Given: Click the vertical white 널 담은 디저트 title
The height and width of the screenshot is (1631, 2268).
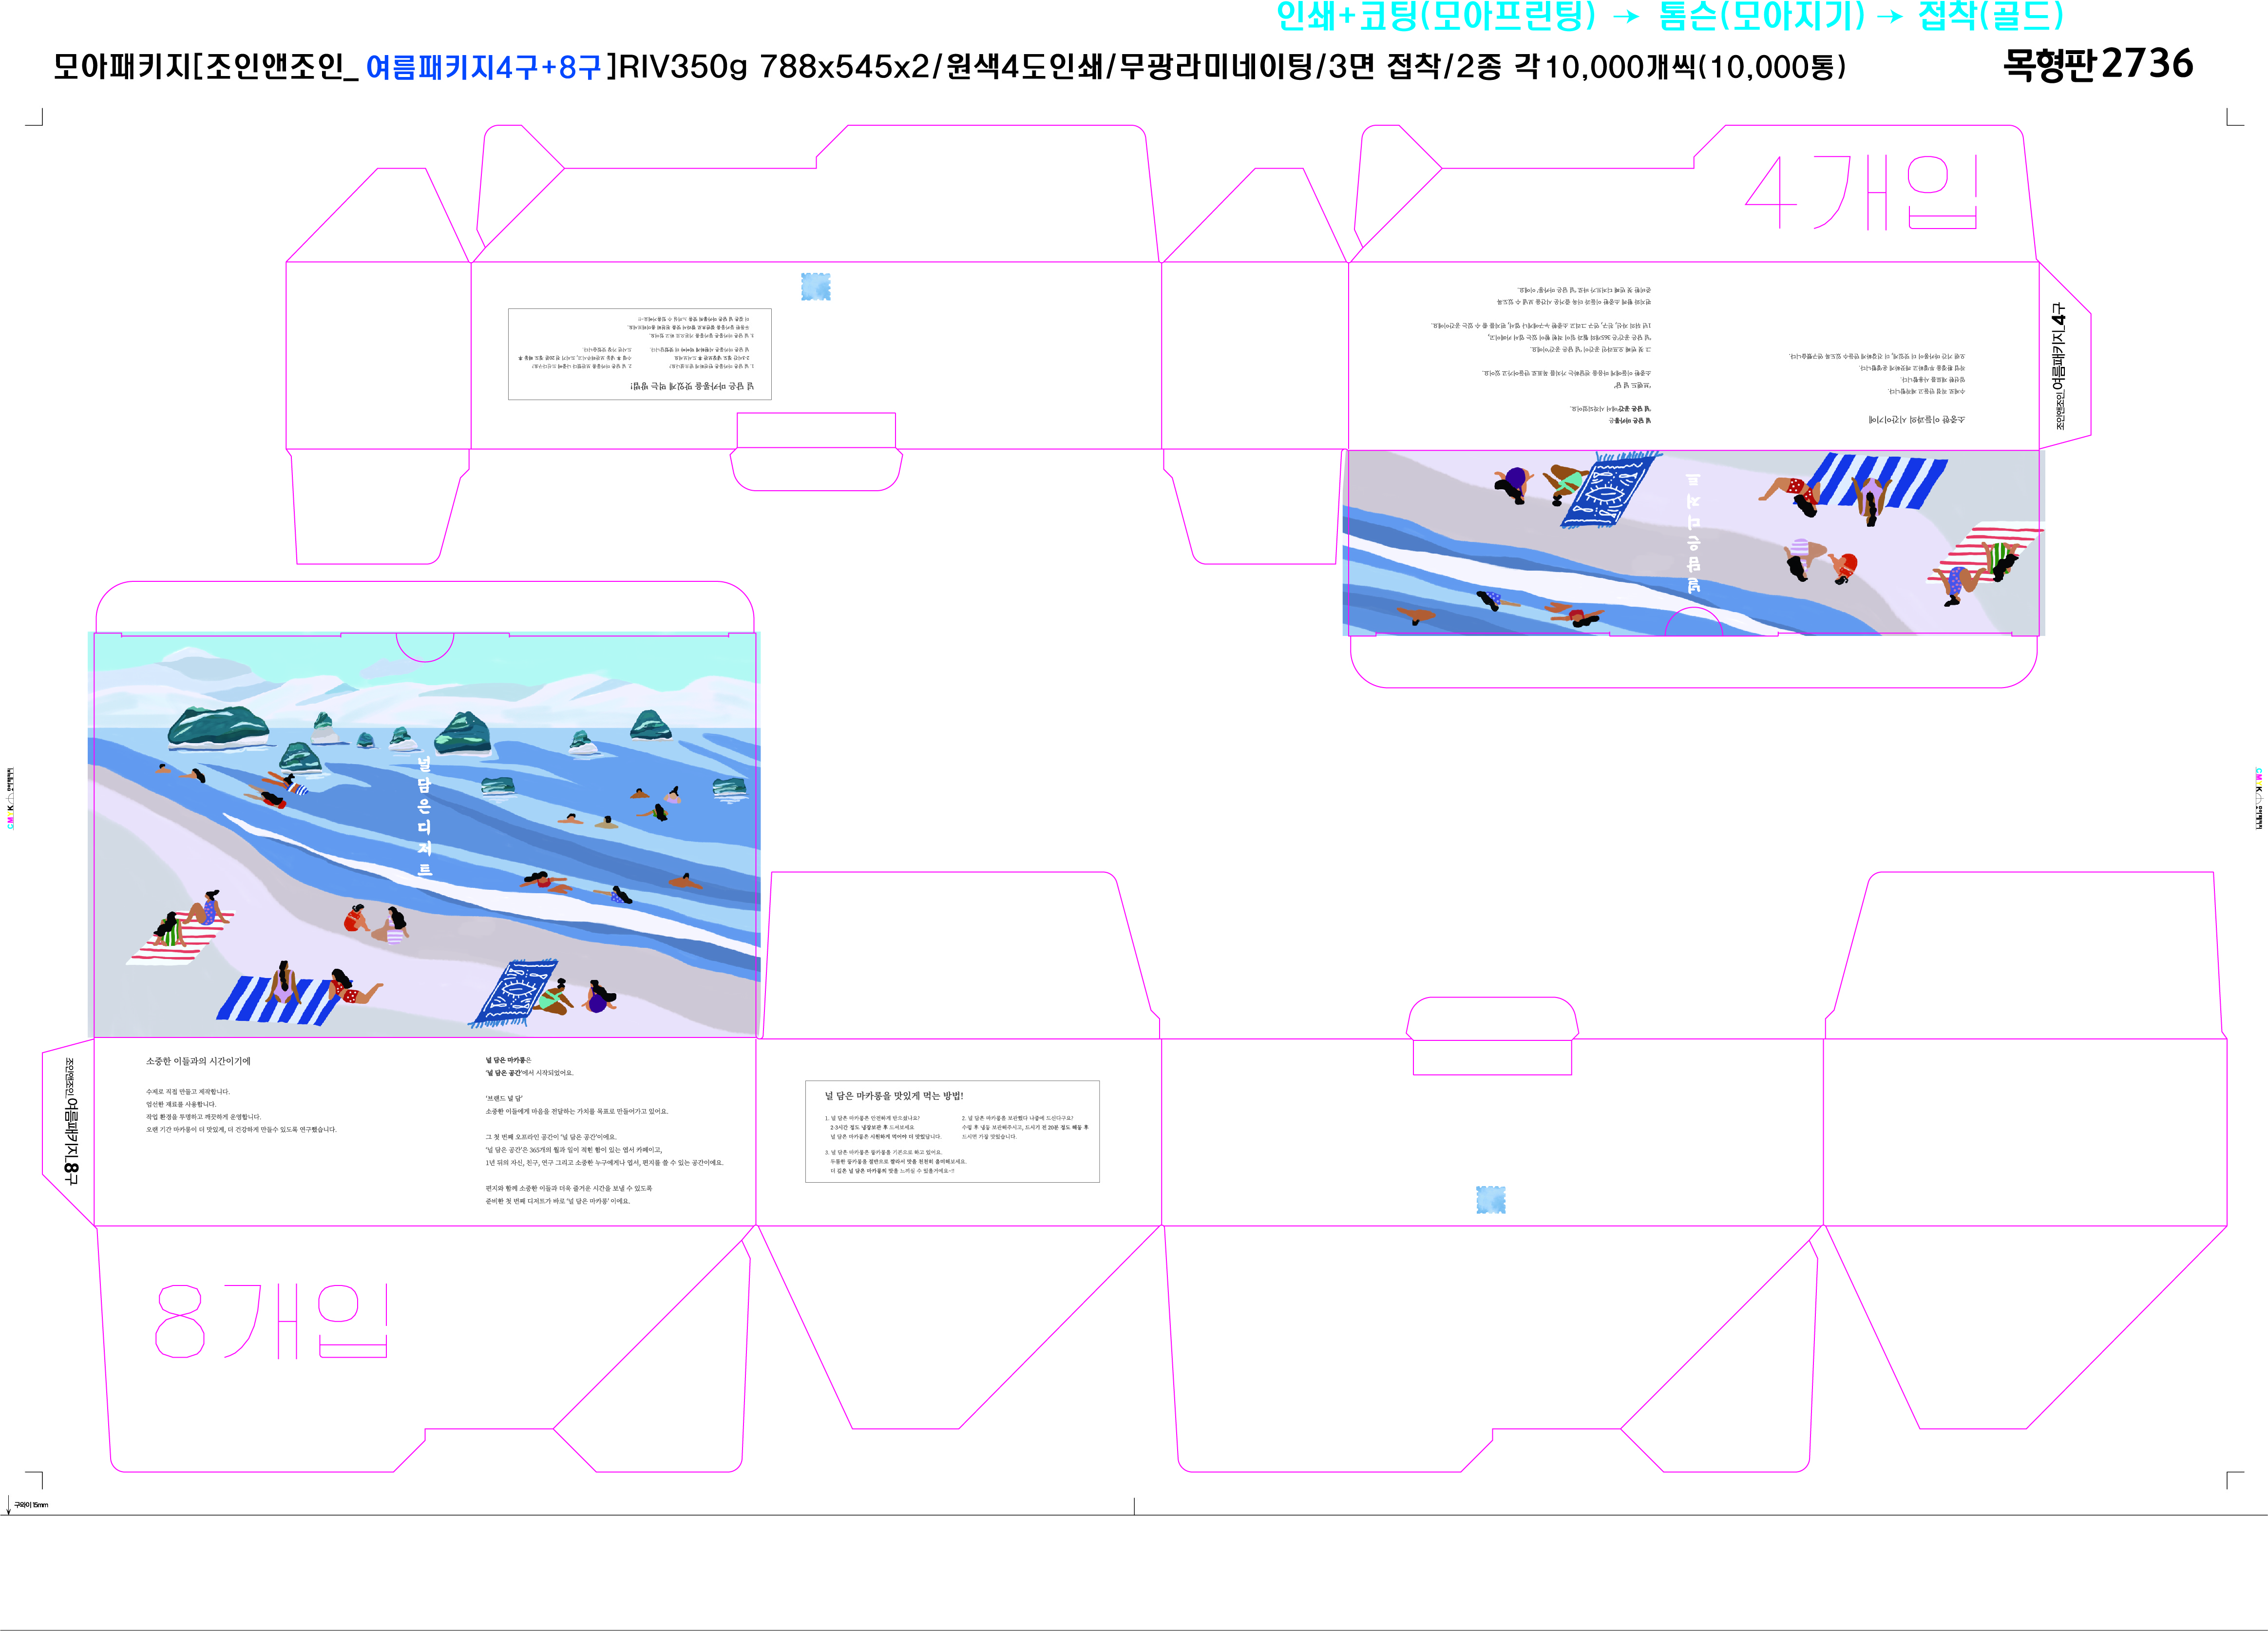Looking at the screenshot, I should [x=424, y=817].
